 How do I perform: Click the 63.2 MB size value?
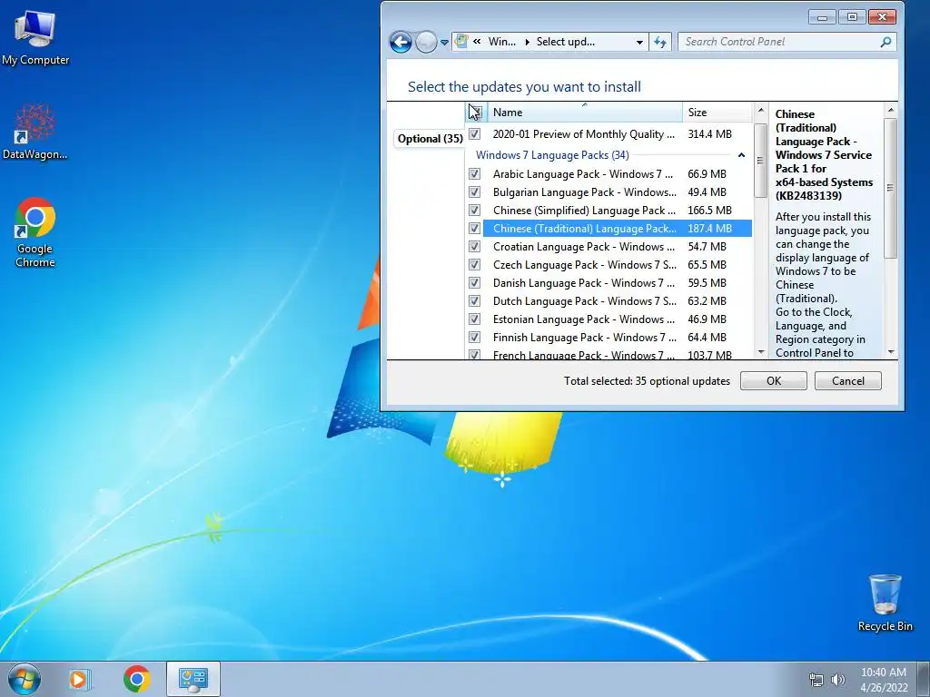coord(707,301)
